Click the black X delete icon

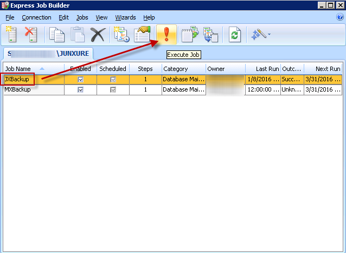[98, 34]
